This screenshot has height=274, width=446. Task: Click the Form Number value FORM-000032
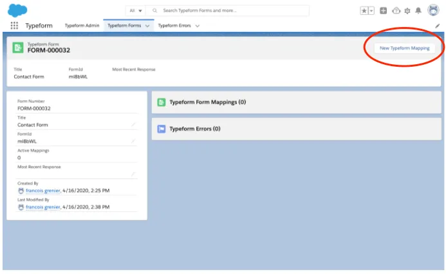[x=34, y=108]
